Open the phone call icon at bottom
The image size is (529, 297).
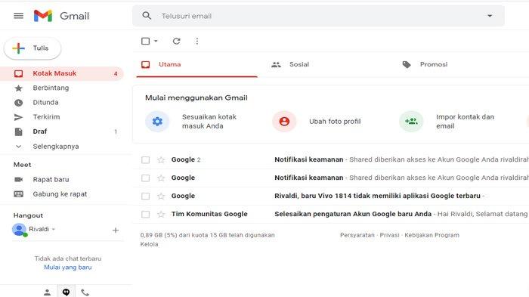(x=85, y=292)
